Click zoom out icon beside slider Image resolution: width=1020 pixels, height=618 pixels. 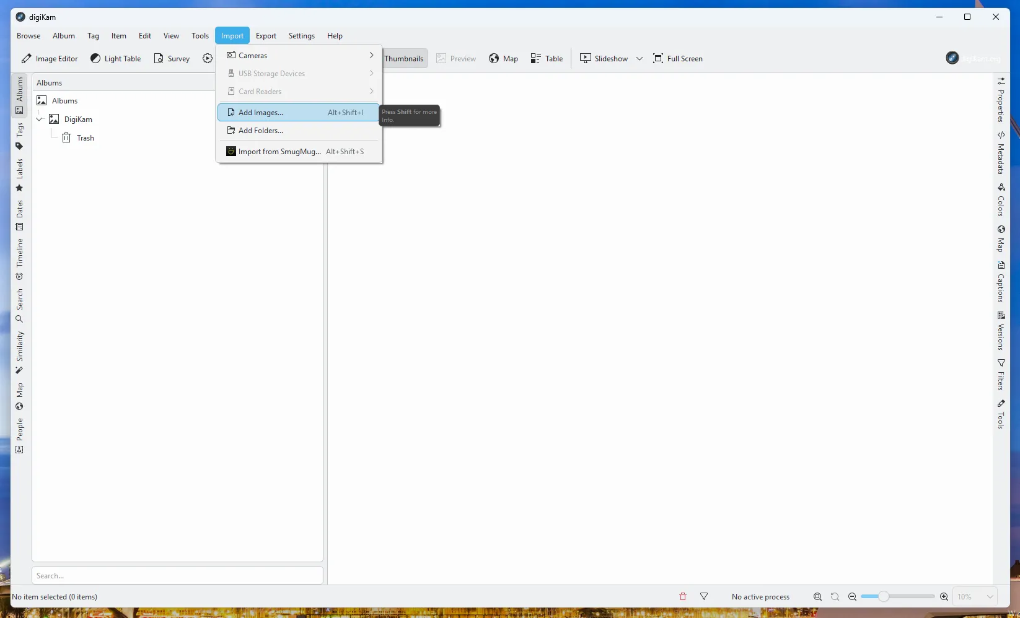point(852,597)
